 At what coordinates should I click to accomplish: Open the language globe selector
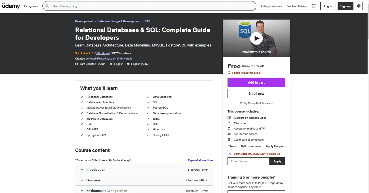tap(359, 6)
